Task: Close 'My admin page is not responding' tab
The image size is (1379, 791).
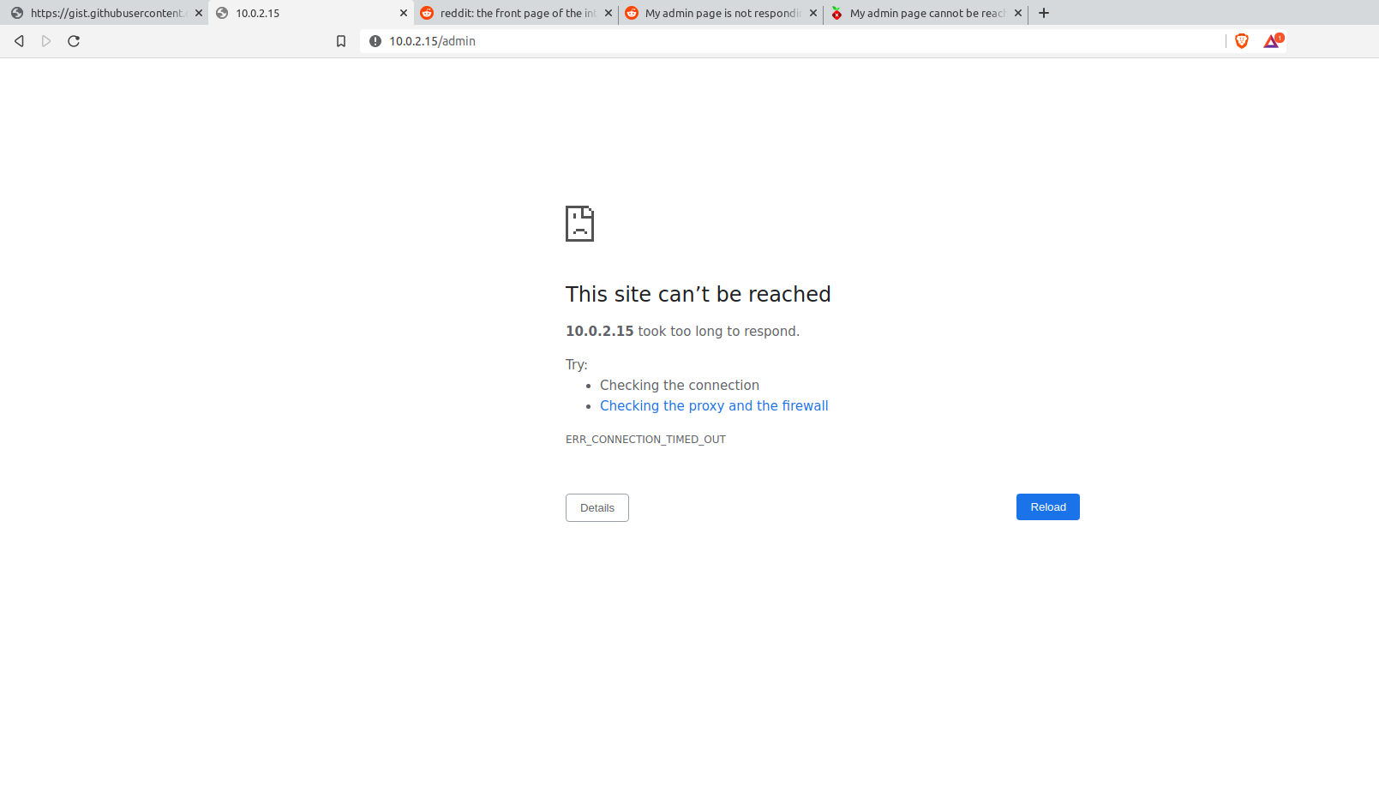Action: coord(813,13)
